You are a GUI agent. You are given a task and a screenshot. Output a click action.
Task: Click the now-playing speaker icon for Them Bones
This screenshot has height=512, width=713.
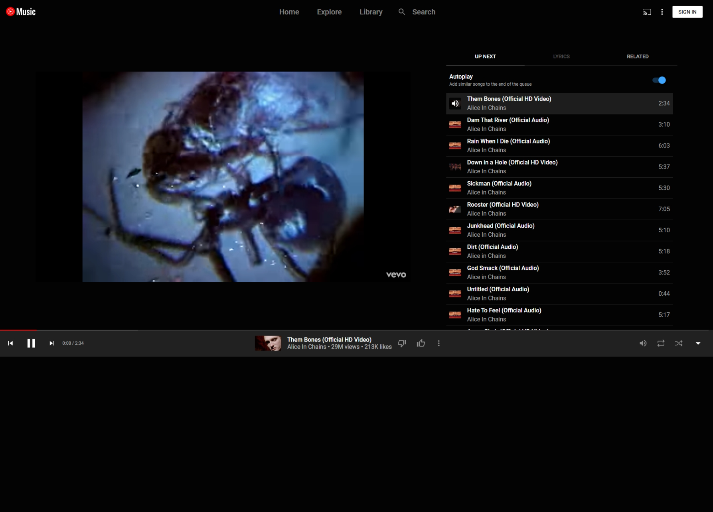(x=455, y=104)
